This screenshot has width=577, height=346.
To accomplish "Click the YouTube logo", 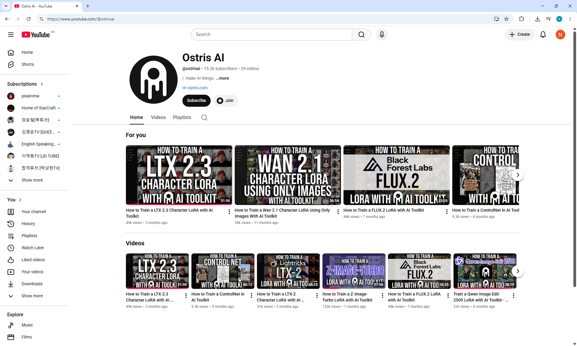I will (x=36, y=35).
